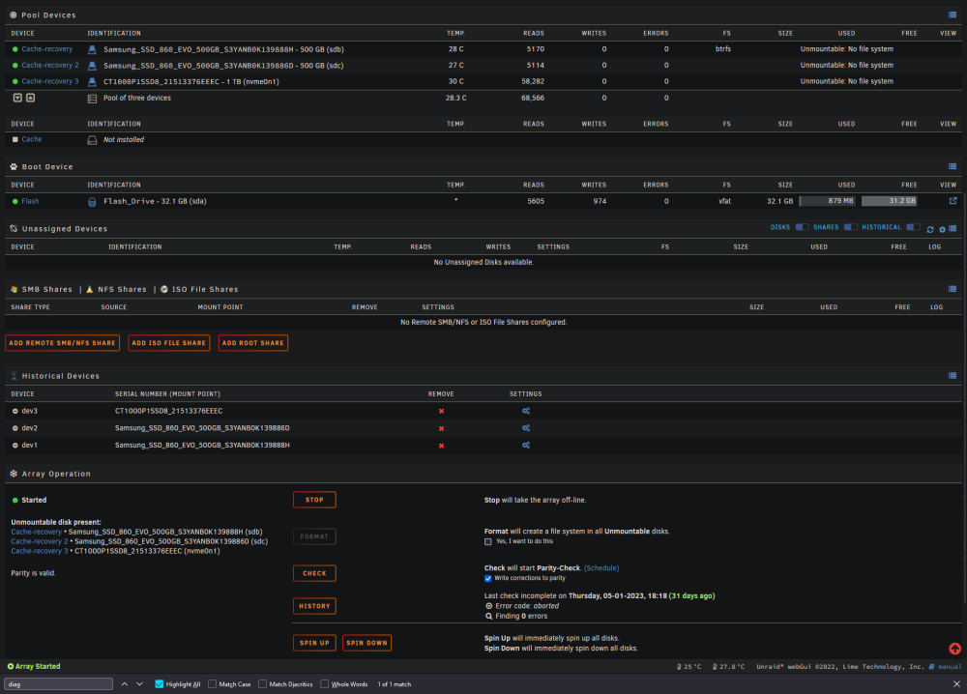Click remove X for dev1 Samsung SSD

(441, 446)
